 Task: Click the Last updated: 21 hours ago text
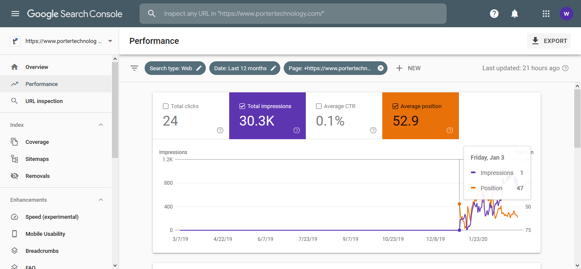tap(521, 68)
